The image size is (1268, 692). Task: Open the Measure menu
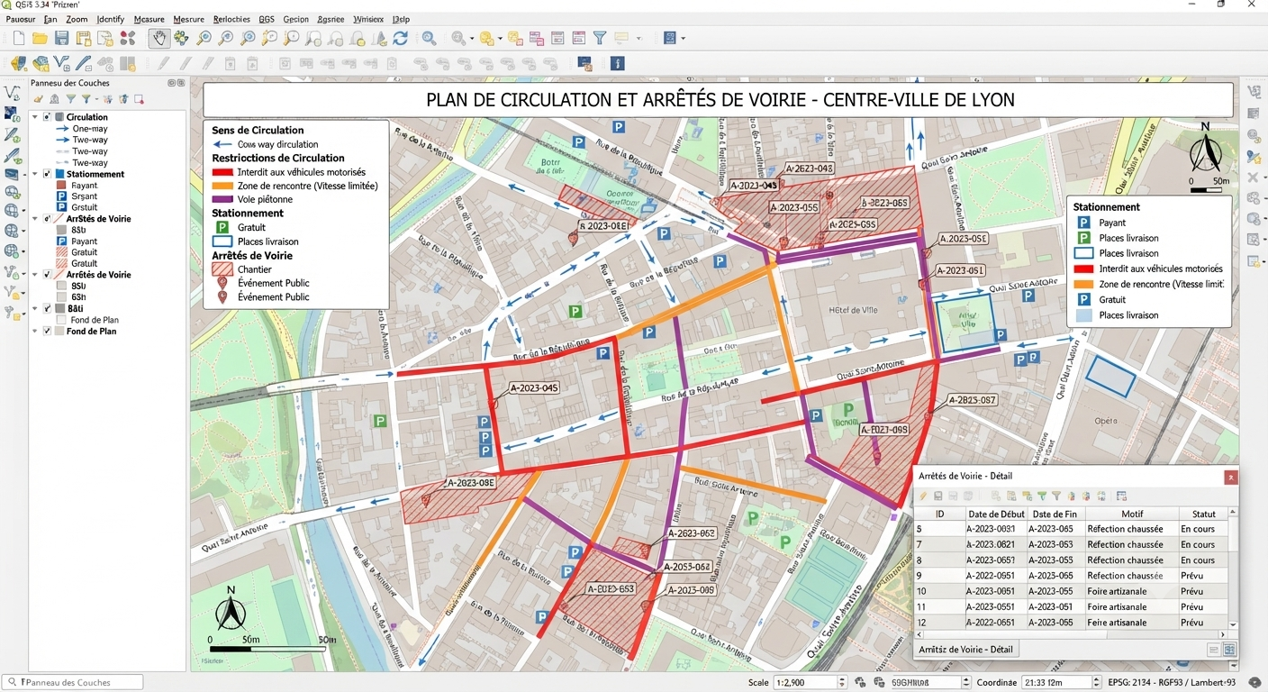tap(149, 19)
